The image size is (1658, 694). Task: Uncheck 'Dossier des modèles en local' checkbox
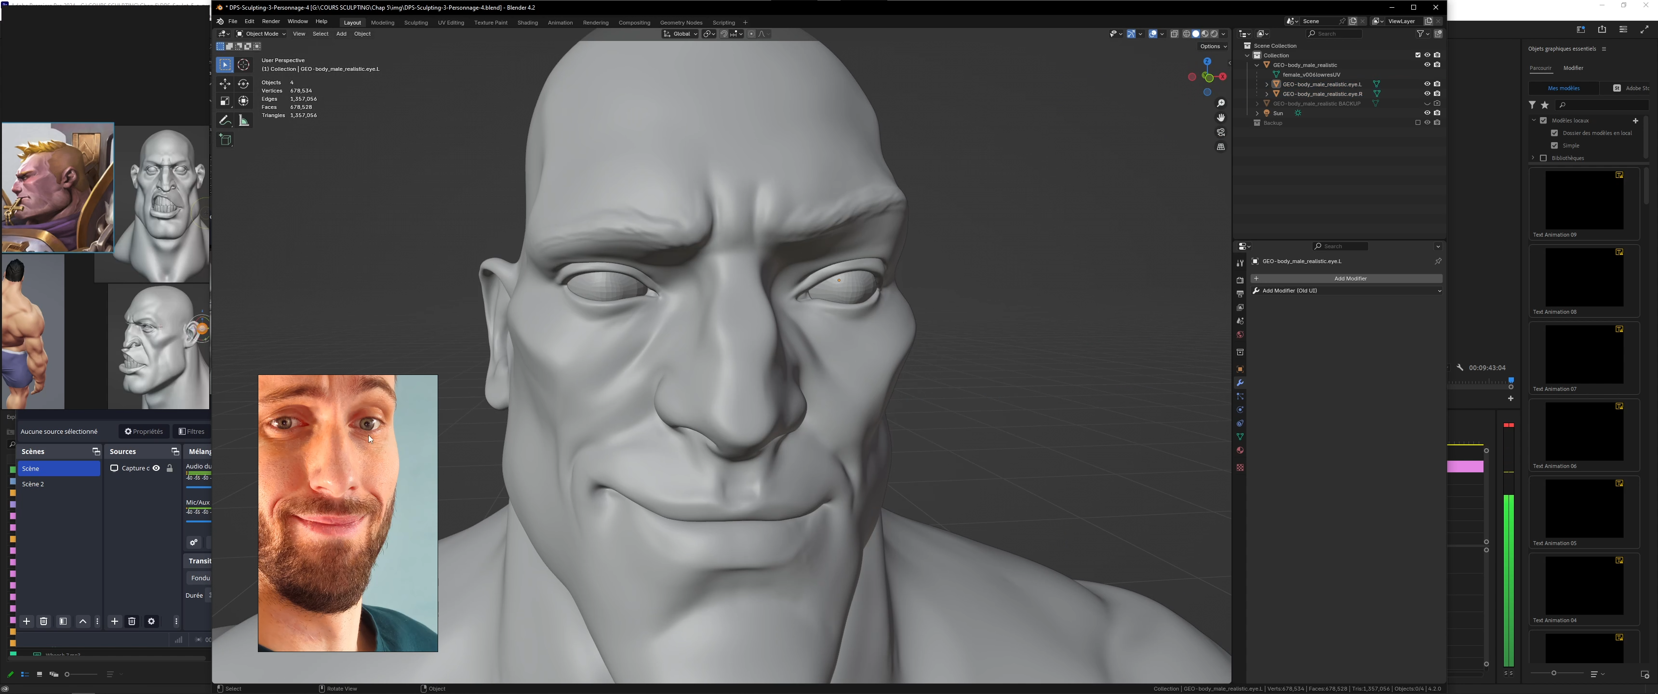click(x=1554, y=133)
